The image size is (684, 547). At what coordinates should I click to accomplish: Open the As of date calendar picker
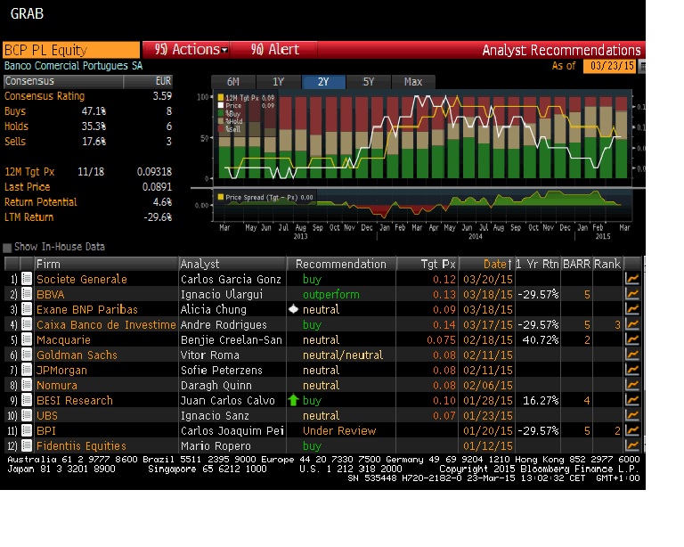point(642,67)
